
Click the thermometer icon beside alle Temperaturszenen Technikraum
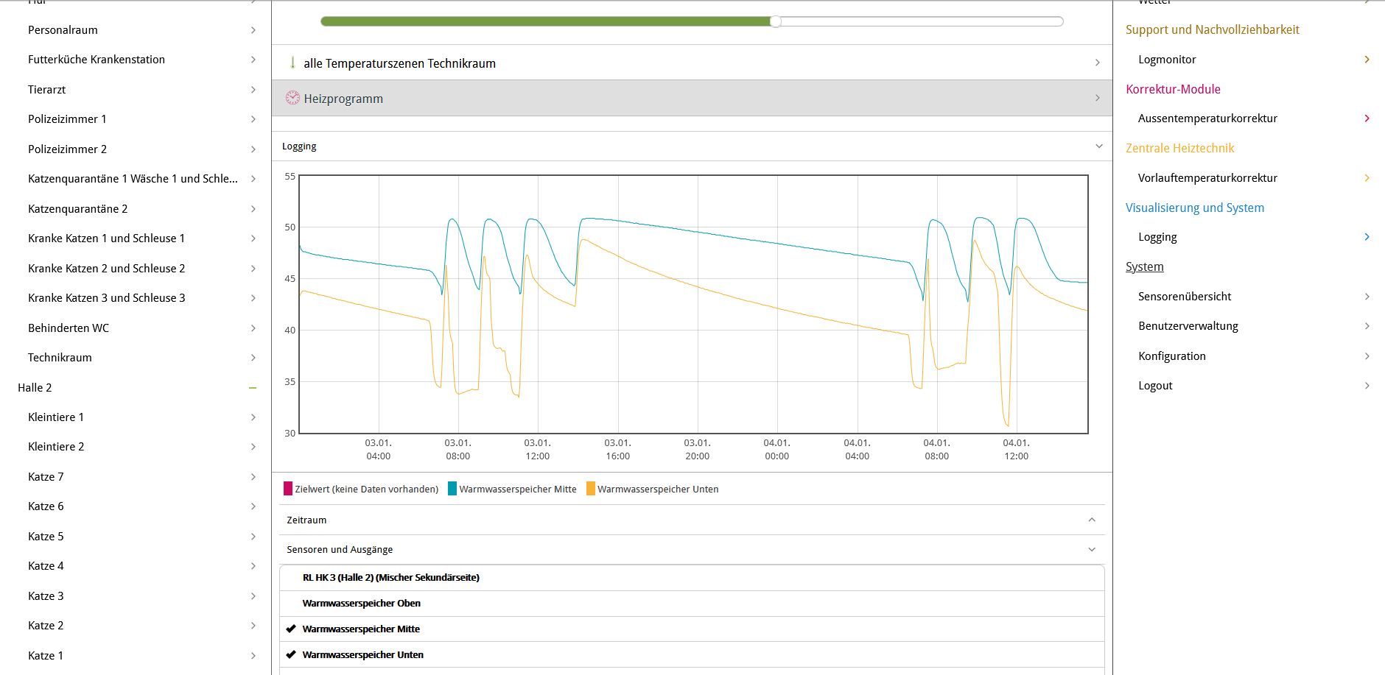[292, 63]
